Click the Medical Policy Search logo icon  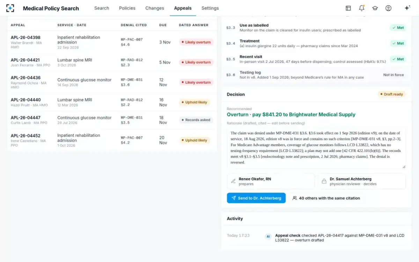pyautogui.click(x=10, y=8)
